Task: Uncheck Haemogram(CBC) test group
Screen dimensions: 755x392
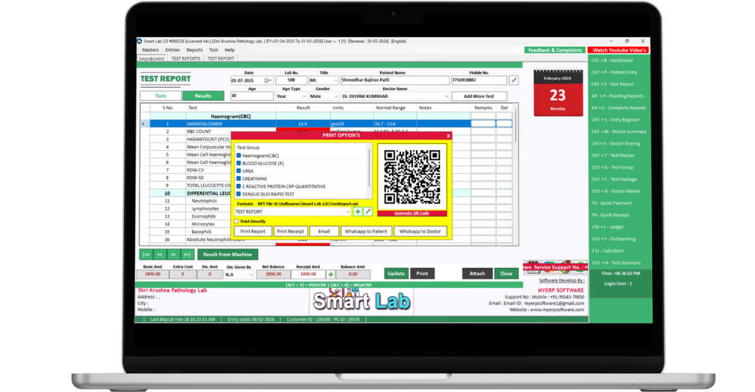Action: pos(239,156)
